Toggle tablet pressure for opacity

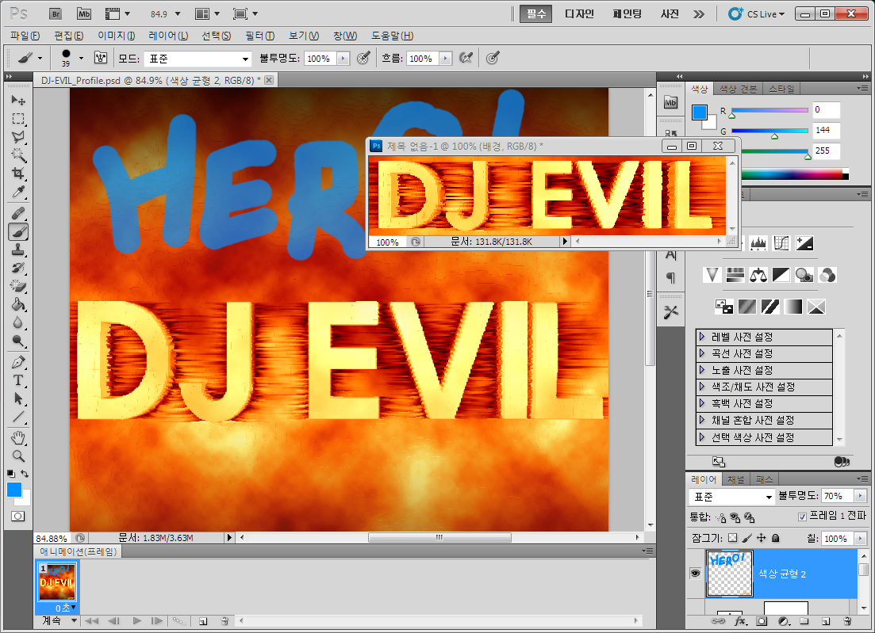pos(363,58)
